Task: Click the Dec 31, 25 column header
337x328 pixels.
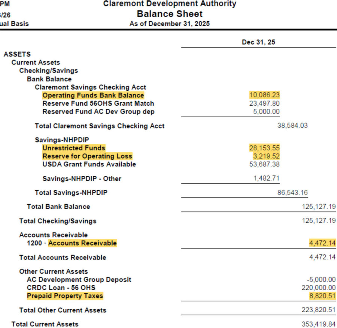Action: pos(258,42)
